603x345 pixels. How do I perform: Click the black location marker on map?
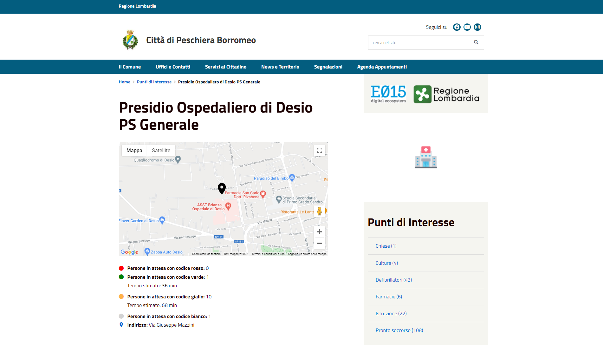222,188
